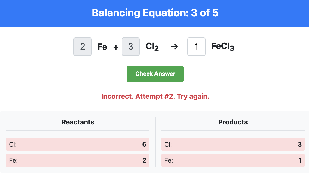The width and height of the screenshot is (309, 174).
Task: Click the Fe coefficient input box
Action: tap(82, 47)
